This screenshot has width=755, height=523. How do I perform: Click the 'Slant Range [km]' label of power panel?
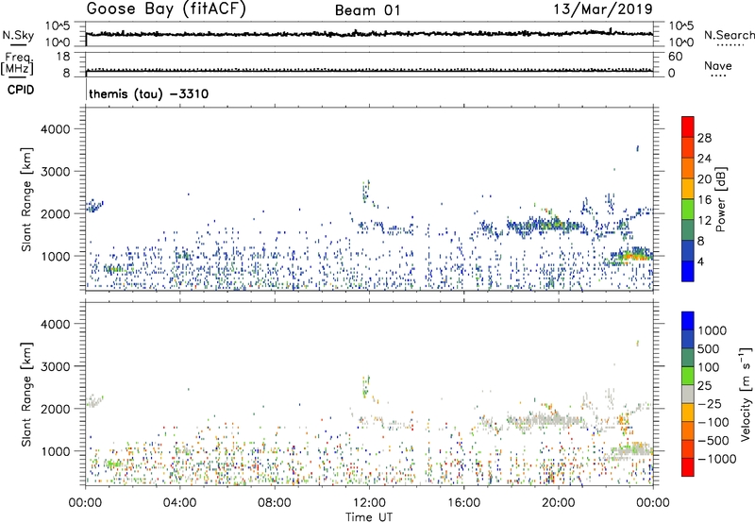(26, 199)
